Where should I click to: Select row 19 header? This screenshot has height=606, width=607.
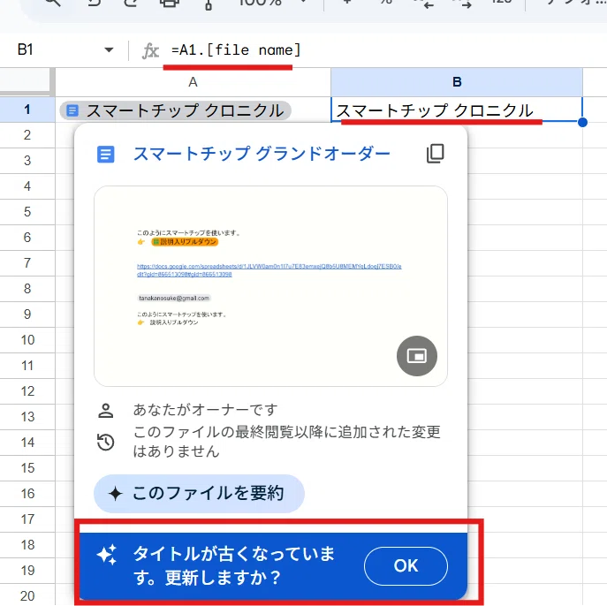[27, 571]
